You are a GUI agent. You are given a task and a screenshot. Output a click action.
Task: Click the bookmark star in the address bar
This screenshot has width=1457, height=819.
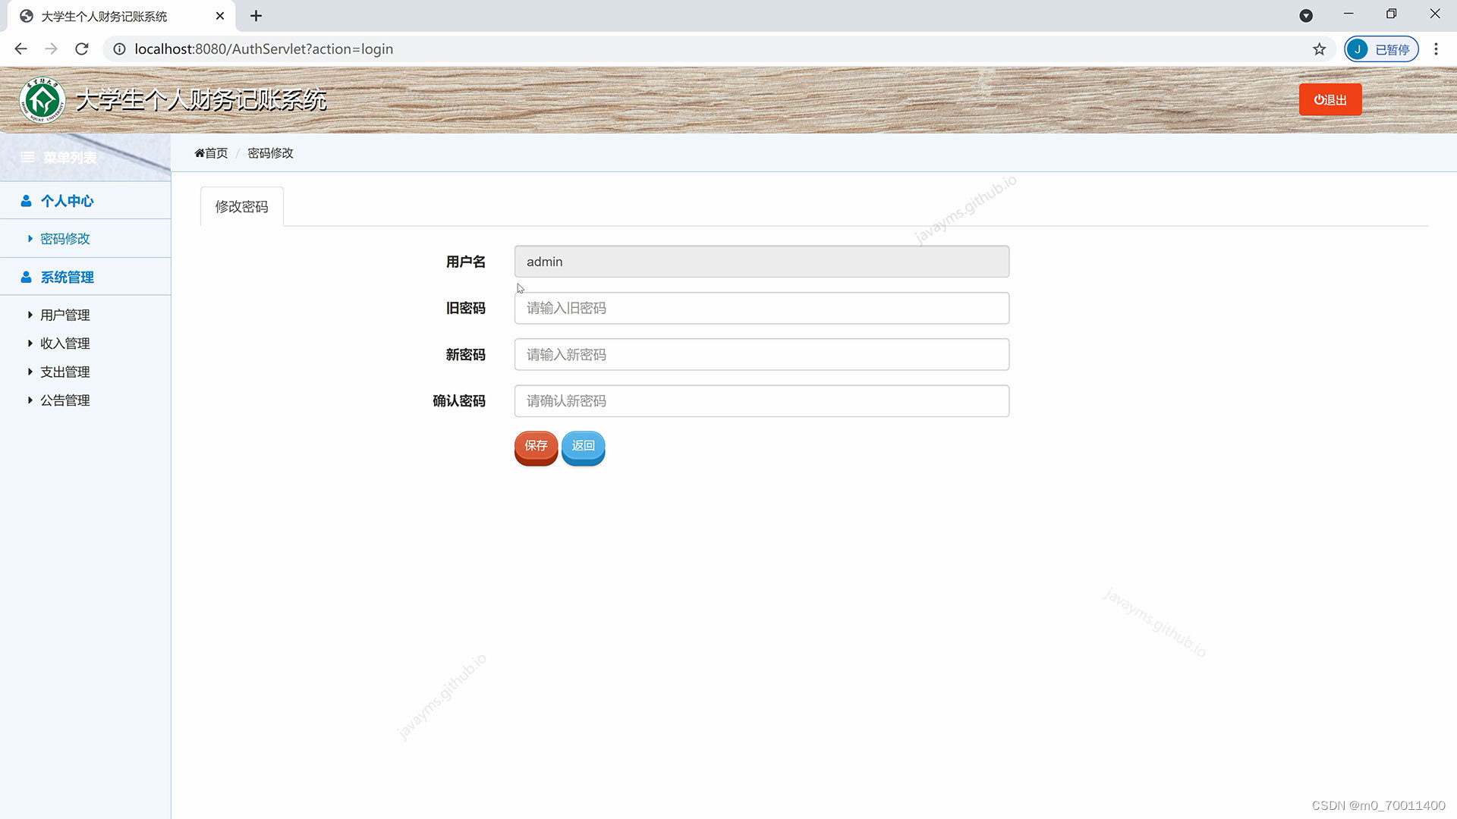[x=1320, y=49]
